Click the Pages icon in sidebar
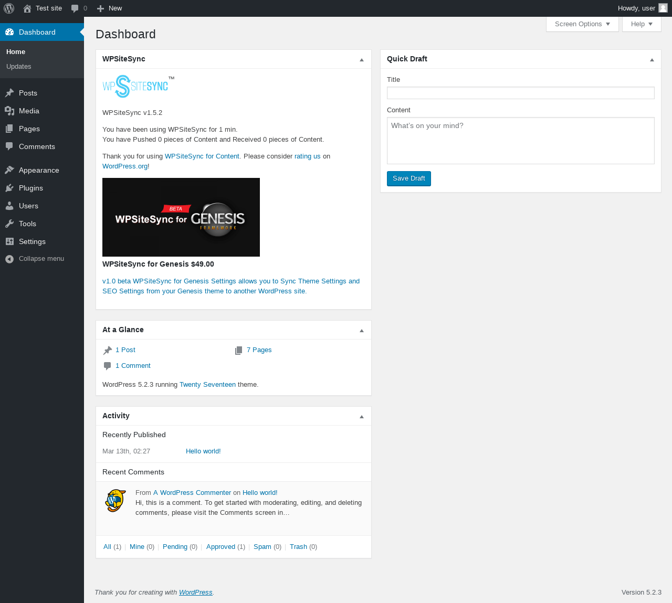The height and width of the screenshot is (603, 672). point(9,129)
